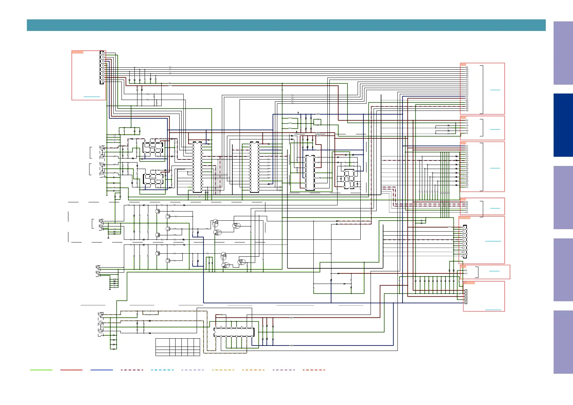573x405 pixels.
Task: Follow the wide link beside the nine-pin right header
Action: click(x=493, y=241)
